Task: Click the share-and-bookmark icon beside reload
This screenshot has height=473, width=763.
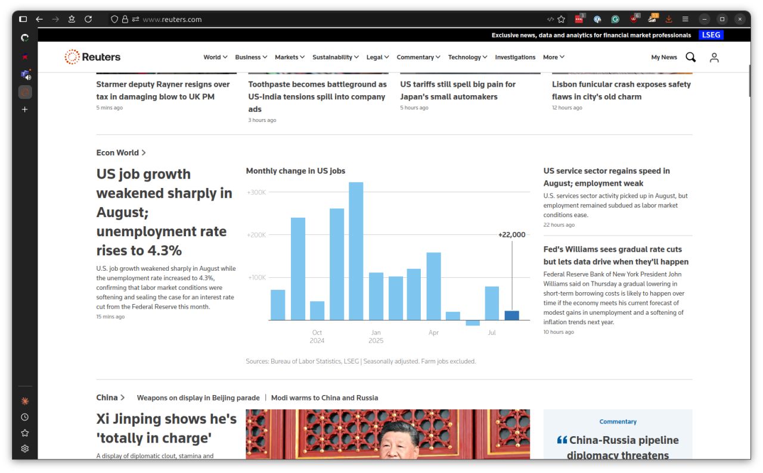Action: pos(72,19)
